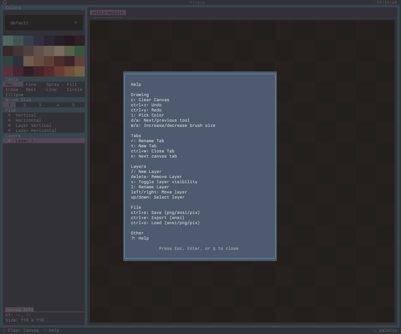Click 'Press Esc, Enter, or q to close'
The image size is (401, 334).
(199, 248)
